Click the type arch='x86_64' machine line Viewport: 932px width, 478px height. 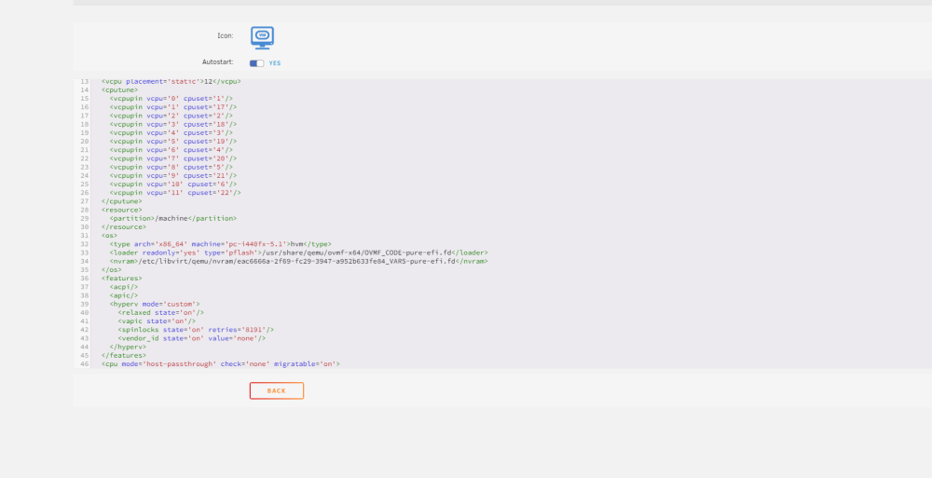pos(221,244)
